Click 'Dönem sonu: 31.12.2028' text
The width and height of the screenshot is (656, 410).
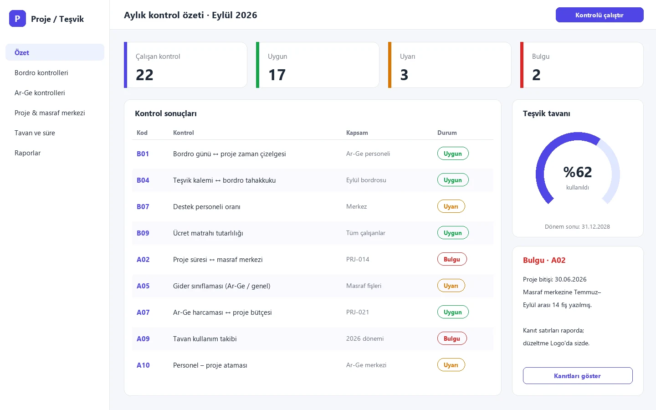(x=577, y=226)
